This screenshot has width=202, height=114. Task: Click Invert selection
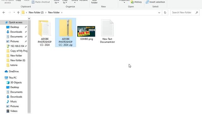coord(155,2)
